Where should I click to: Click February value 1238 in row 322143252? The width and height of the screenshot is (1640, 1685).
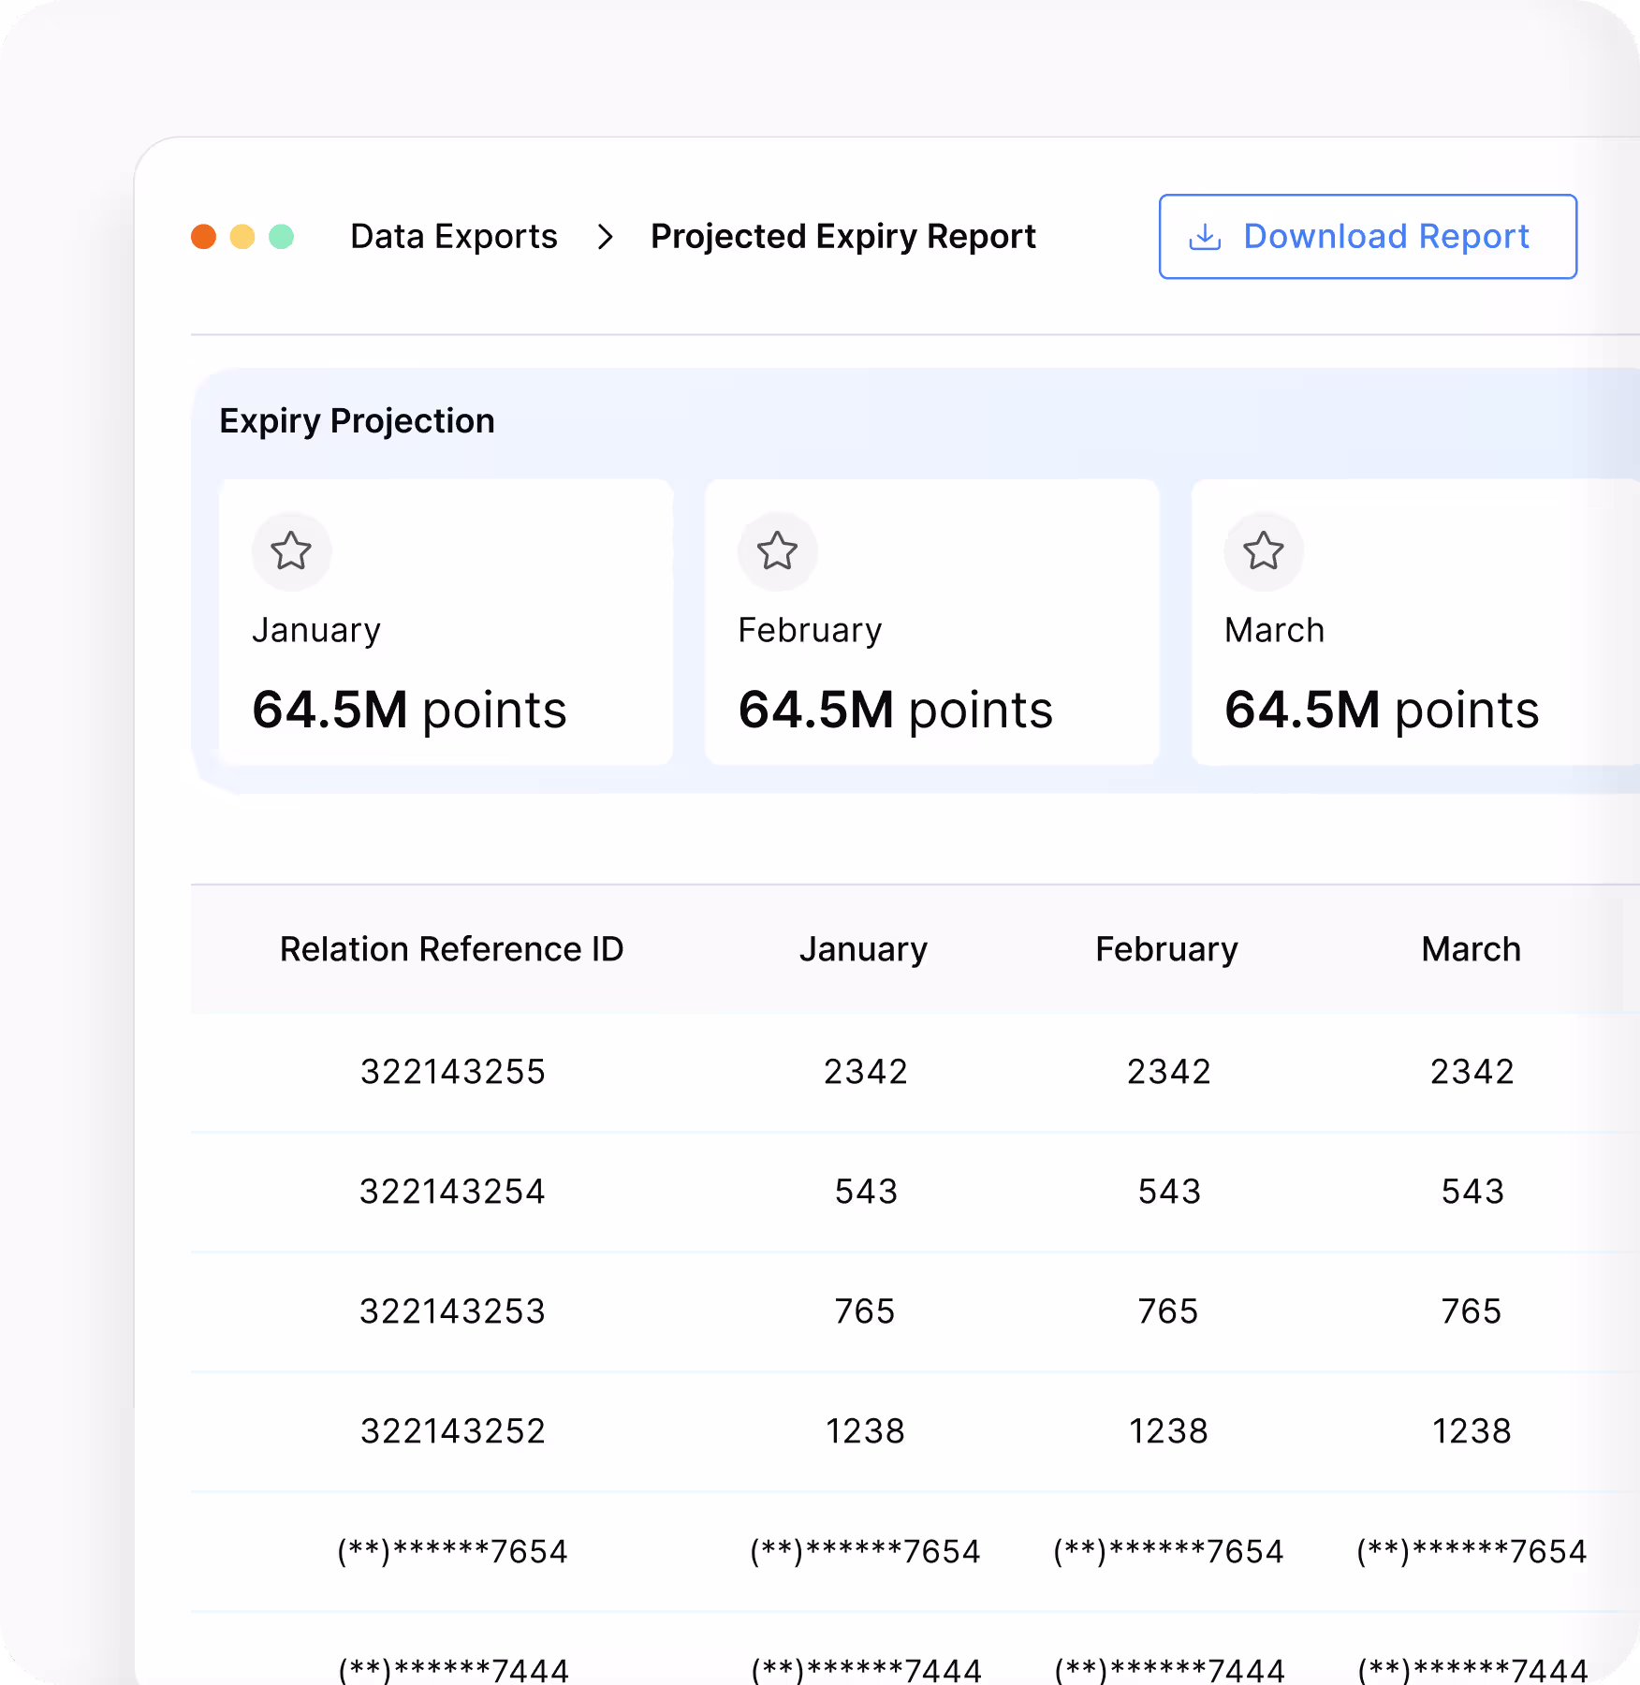1168,1431
